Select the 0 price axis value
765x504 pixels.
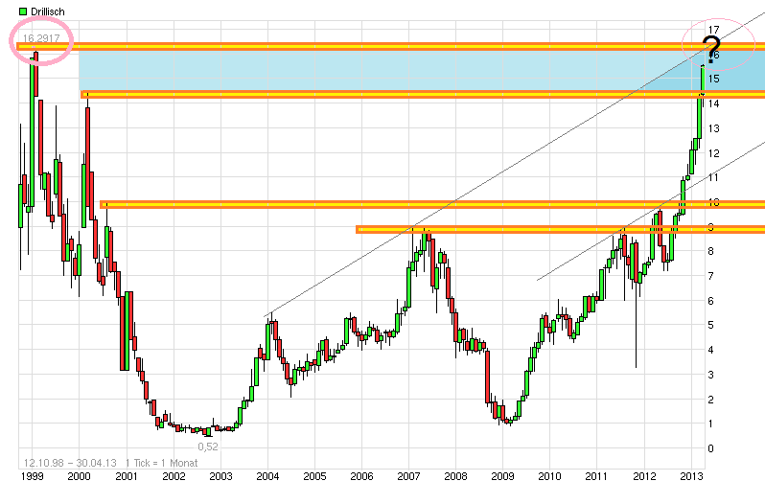(x=711, y=449)
